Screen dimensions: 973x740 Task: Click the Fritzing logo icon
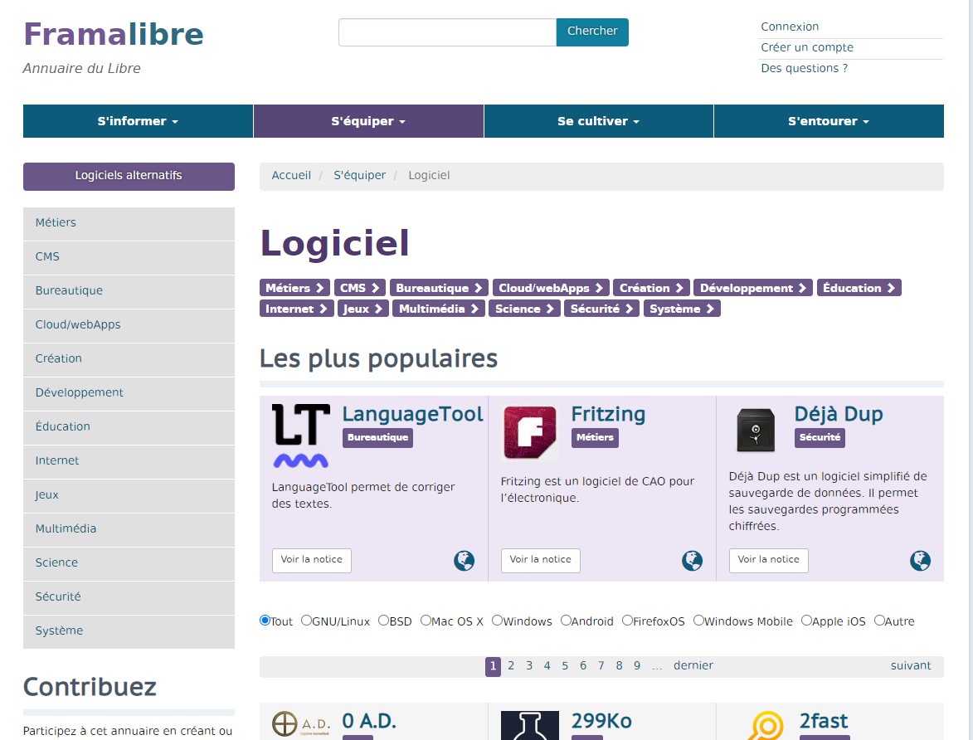(529, 432)
